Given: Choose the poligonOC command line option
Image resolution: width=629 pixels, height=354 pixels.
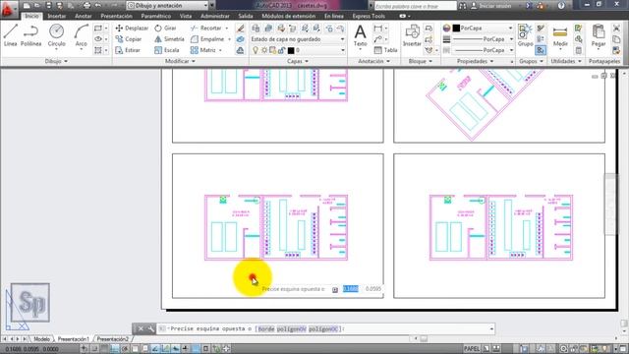Looking at the screenshot, I should click(x=323, y=328).
